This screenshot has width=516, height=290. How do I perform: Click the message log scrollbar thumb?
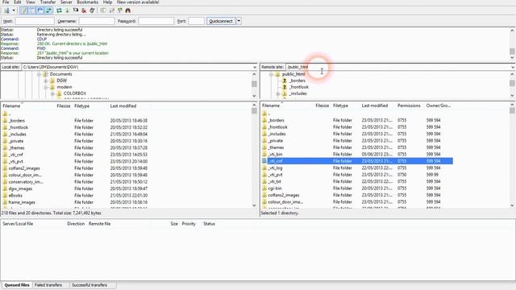tap(512, 52)
